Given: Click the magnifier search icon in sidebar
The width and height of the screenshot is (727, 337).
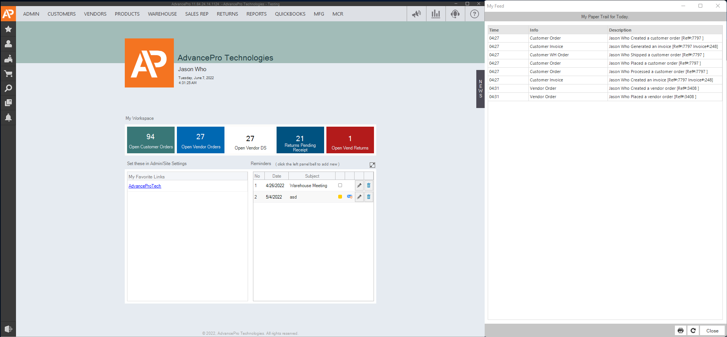Looking at the screenshot, I should [8, 88].
